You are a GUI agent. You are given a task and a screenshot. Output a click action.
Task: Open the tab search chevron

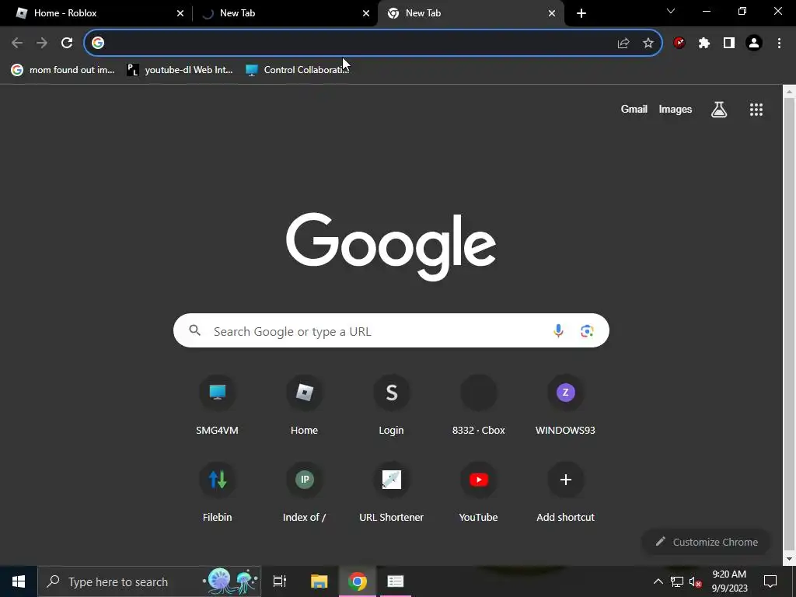(x=671, y=11)
